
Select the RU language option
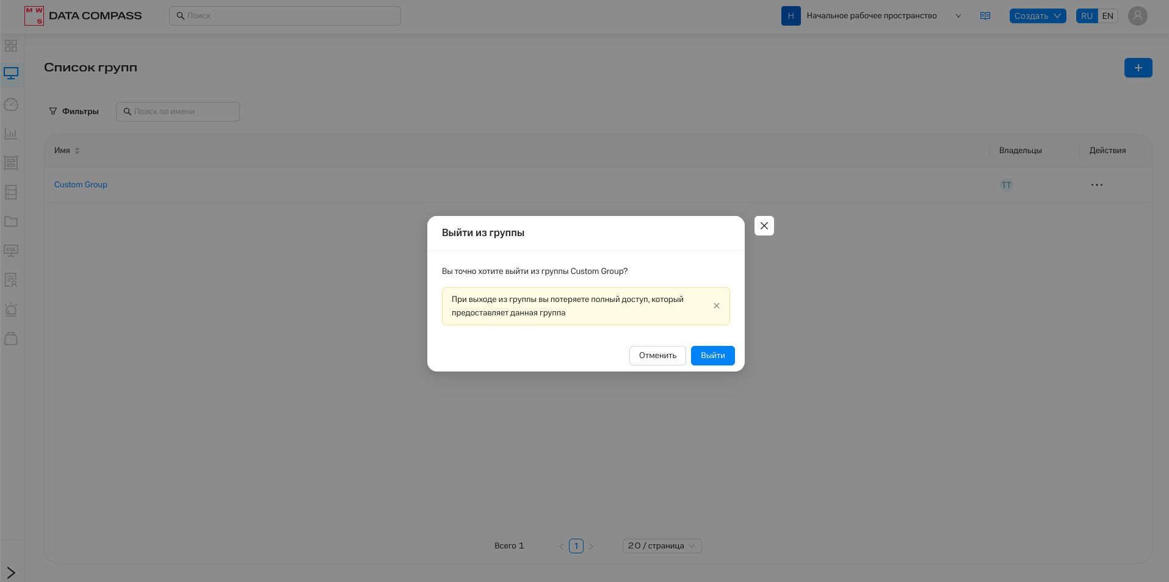[1087, 16]
